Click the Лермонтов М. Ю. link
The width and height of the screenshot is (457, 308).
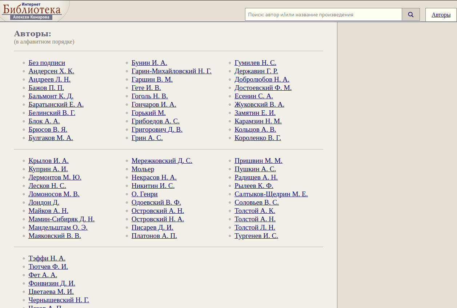click(55, 177)
